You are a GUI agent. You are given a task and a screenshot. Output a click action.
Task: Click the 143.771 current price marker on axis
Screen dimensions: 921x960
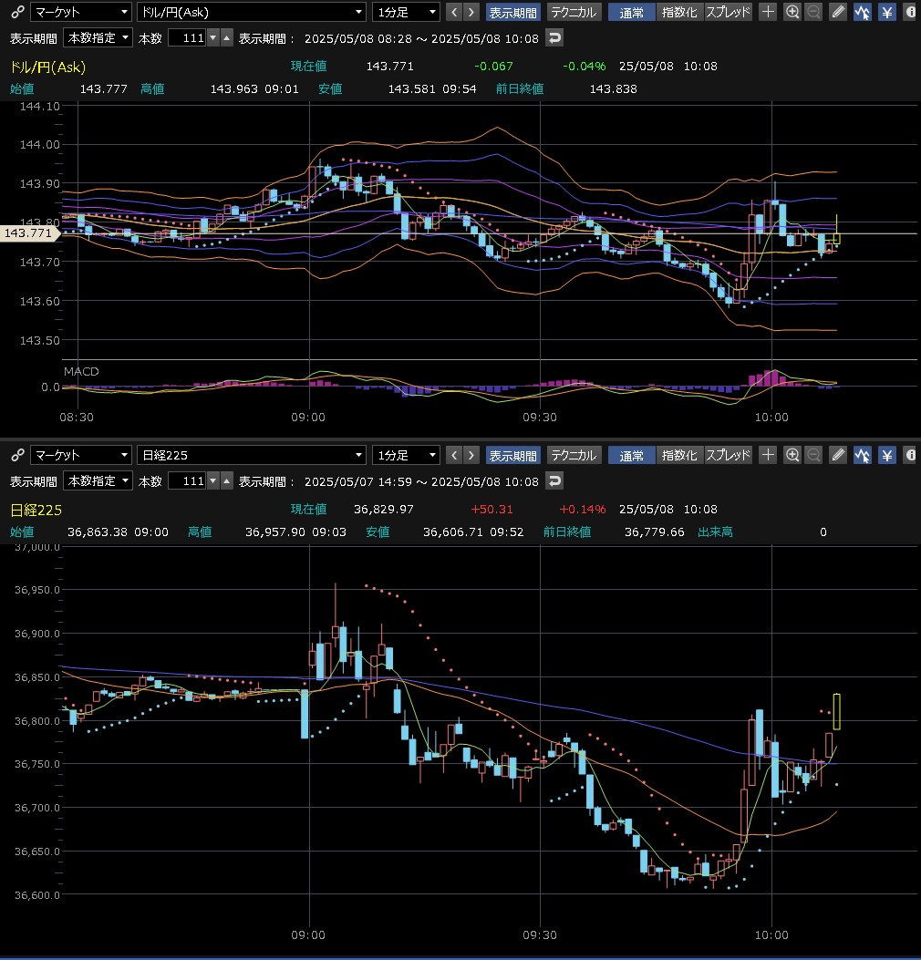coord(29,232)
